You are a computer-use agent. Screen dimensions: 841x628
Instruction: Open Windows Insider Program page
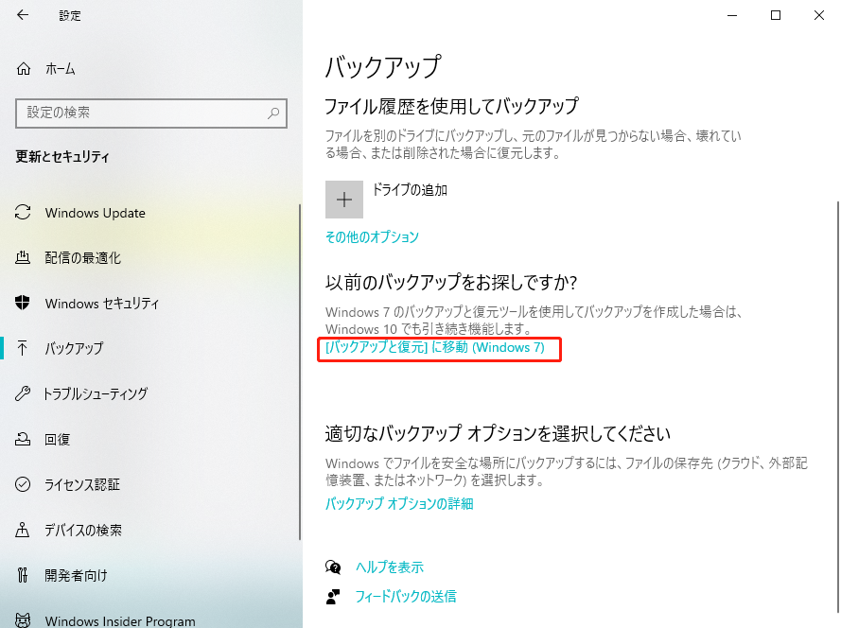[x=120, y=621]
